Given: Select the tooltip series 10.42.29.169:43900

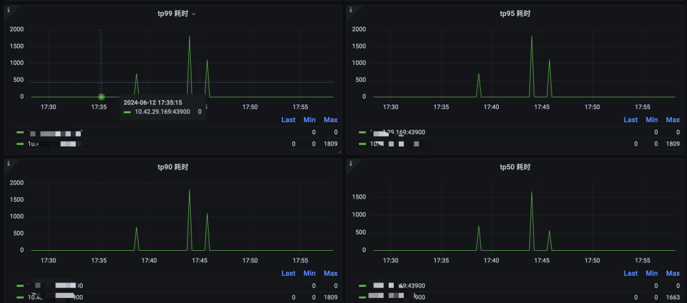Looking at the screenshot, I should (162, 112).
